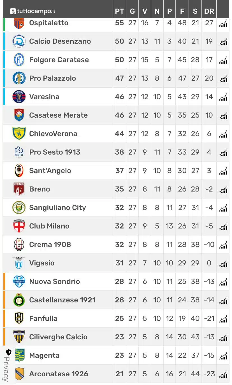Viewport: 232px width, 385px height.
Task: Click the V wins column header
Action: click(145, 11)
